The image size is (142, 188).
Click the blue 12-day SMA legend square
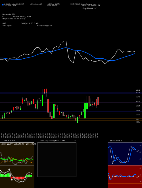3,5
